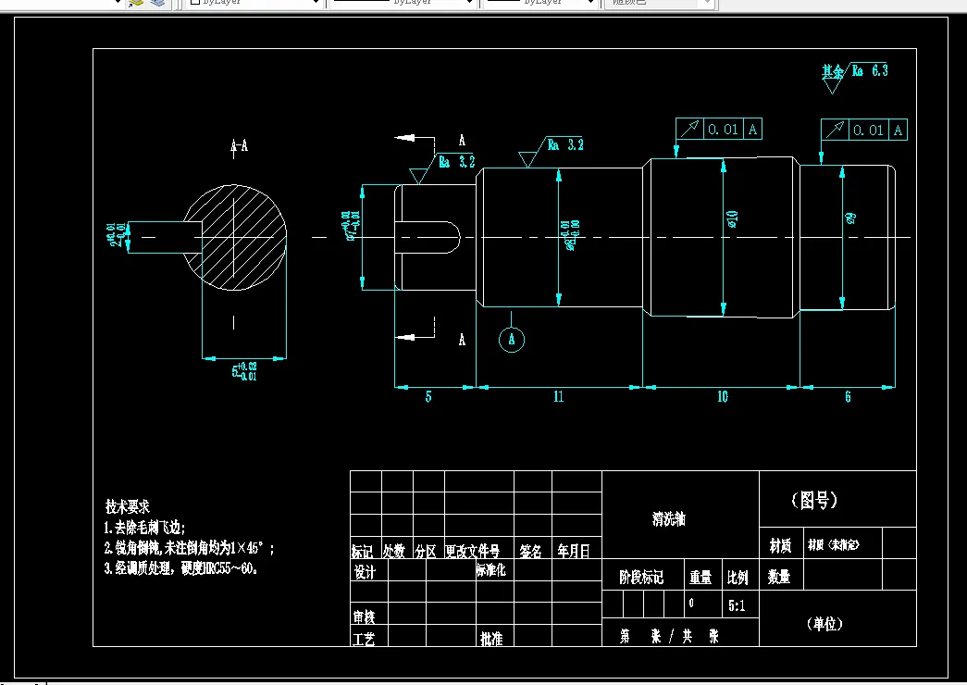967x685 pixels.
Task: Select note 1.去除毛刺飞边
Action: coord(144,528)
